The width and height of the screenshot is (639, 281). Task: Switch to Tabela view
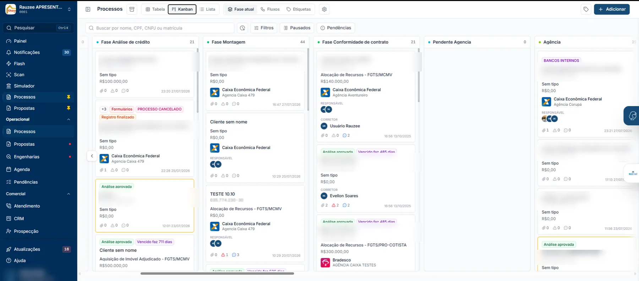click(x=155, y=9)
